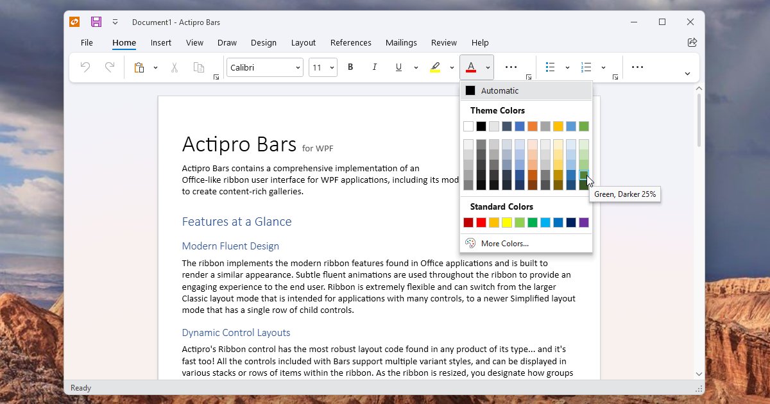
Task: Switch to the View tab
Action: (194, 43)
